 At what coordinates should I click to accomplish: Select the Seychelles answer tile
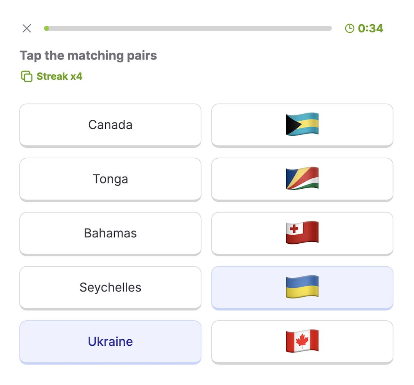110,288
